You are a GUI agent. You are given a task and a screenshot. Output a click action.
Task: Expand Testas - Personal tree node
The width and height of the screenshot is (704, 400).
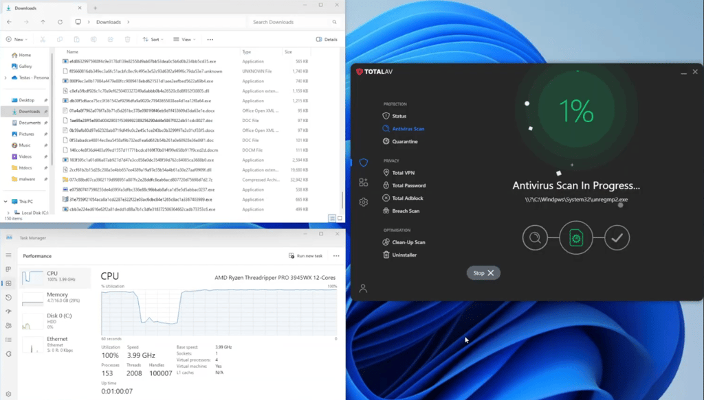[x=5, y=78]
